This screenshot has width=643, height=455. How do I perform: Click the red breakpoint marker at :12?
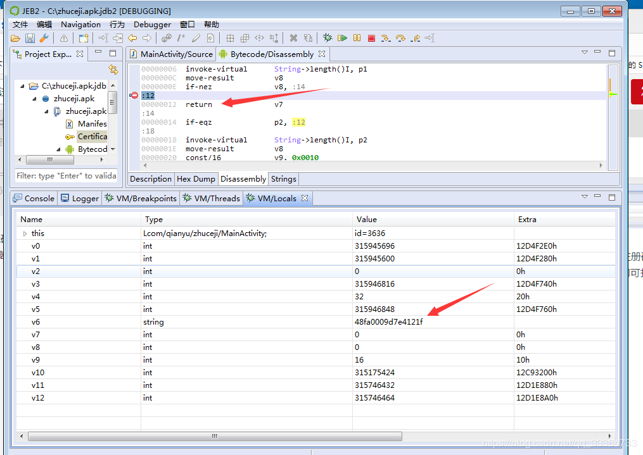(134, 96)
